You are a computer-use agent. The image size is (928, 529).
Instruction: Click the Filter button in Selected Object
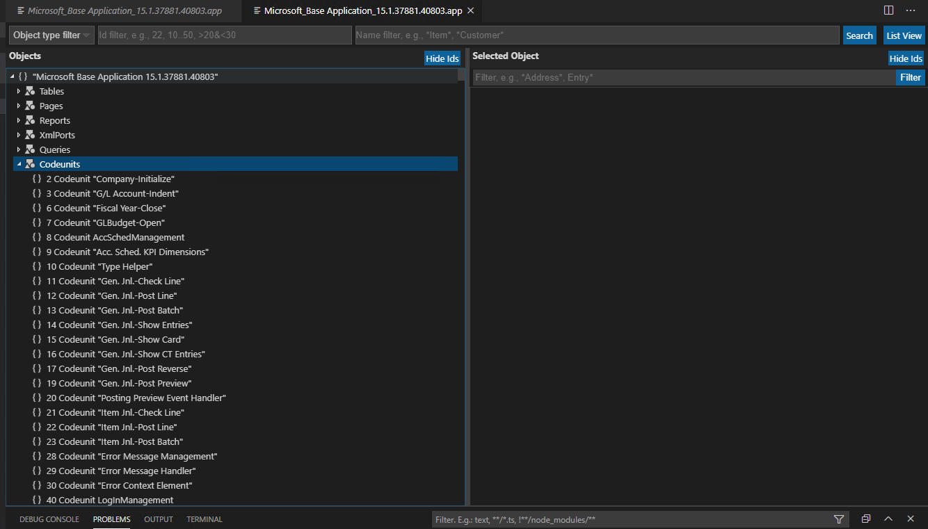[910, 77]
